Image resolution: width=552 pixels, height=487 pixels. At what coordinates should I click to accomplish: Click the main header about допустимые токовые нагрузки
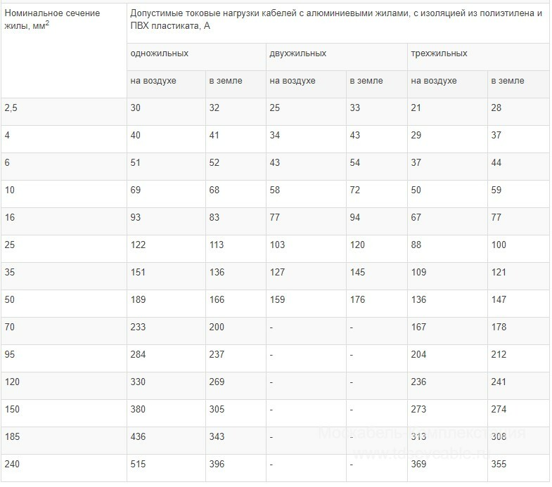pos(336,19)
